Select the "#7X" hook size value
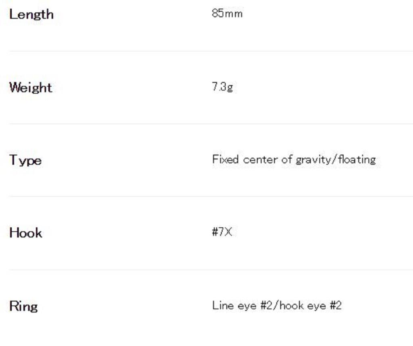This screenshot has height=346, width=413. [x=222, y=232]
